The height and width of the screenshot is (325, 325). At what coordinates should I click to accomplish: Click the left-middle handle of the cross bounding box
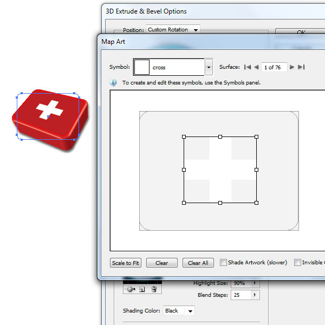click(x=184, y=170)
